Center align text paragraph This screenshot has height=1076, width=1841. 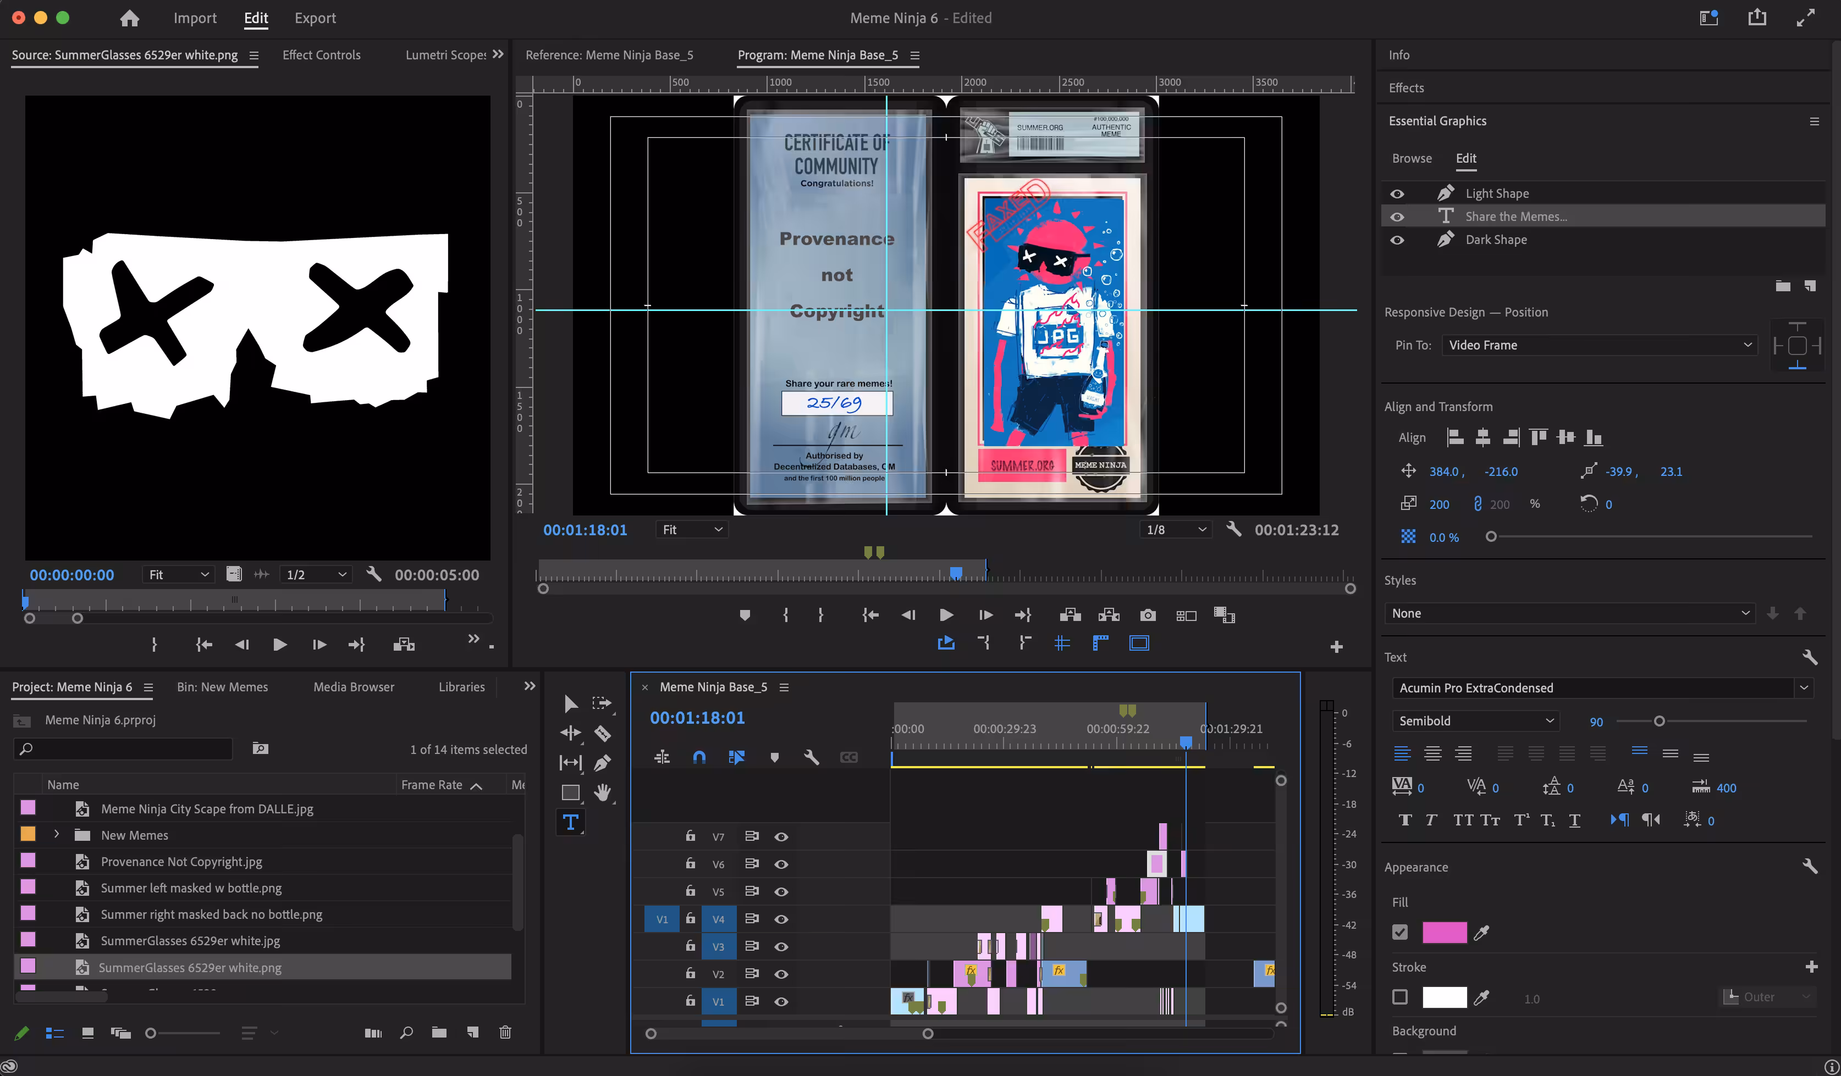coord(1432,753)
